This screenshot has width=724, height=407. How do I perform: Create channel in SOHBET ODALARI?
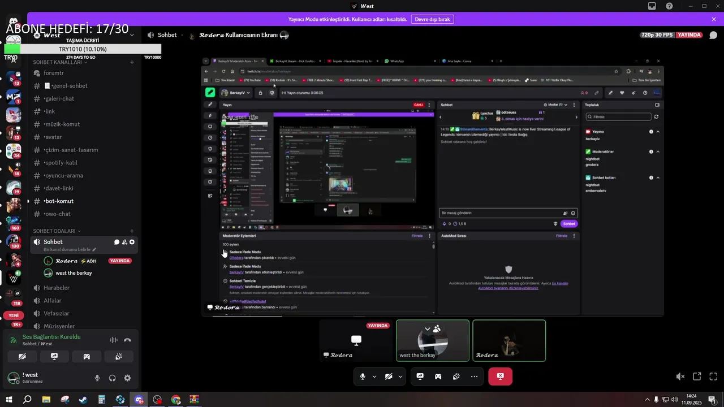pos(132,231)
